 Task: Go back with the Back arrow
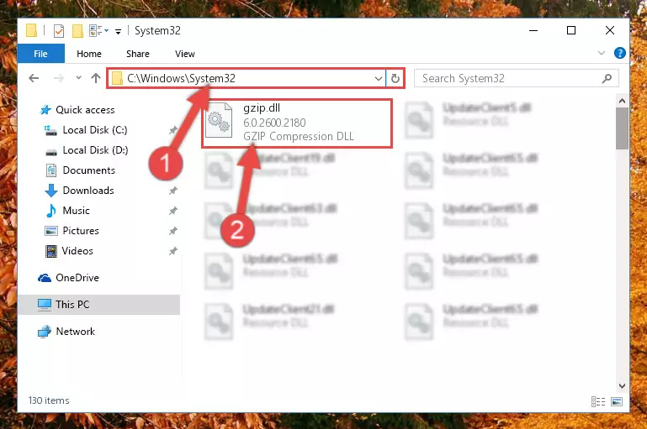34,78
